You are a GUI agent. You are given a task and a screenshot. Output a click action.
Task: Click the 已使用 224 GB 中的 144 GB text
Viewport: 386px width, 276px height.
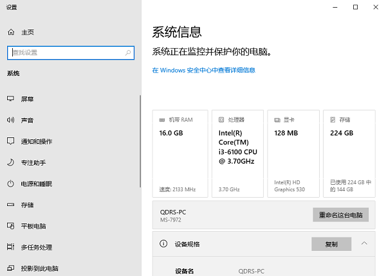point(351,186)
